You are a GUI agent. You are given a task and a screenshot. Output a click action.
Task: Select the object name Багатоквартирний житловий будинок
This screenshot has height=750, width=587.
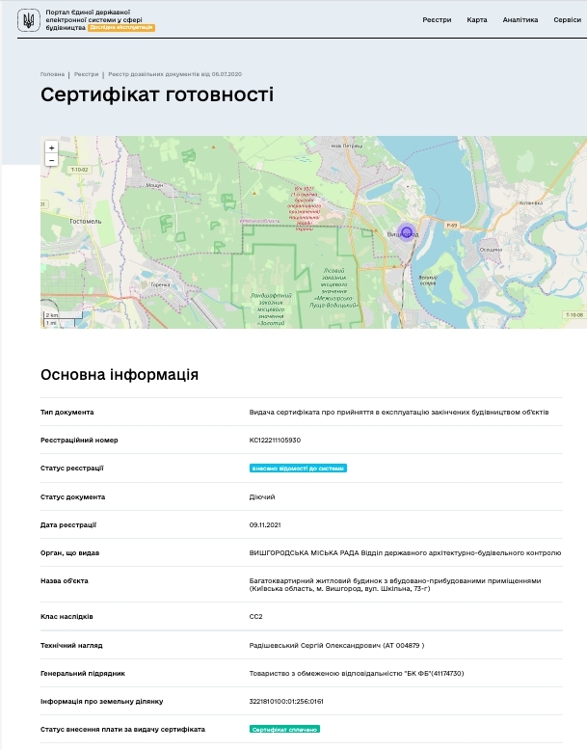[395, 584]
